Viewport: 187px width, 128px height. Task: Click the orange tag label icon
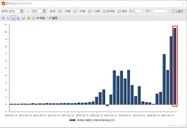[29, 18]
